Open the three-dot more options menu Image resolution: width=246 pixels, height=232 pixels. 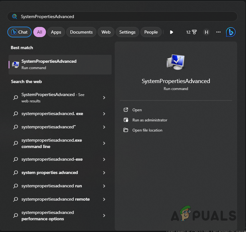pyautogui.click(x=218, y=32)
